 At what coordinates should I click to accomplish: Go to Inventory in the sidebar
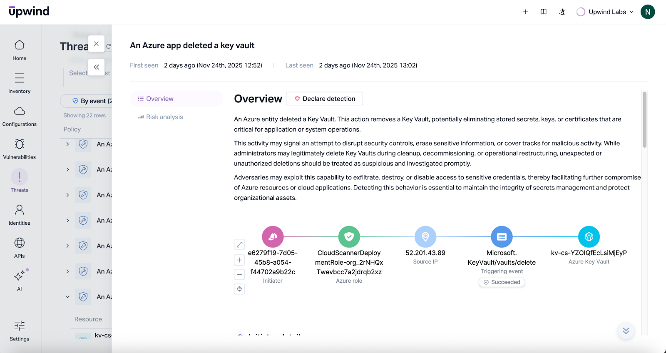coord(19,83)
